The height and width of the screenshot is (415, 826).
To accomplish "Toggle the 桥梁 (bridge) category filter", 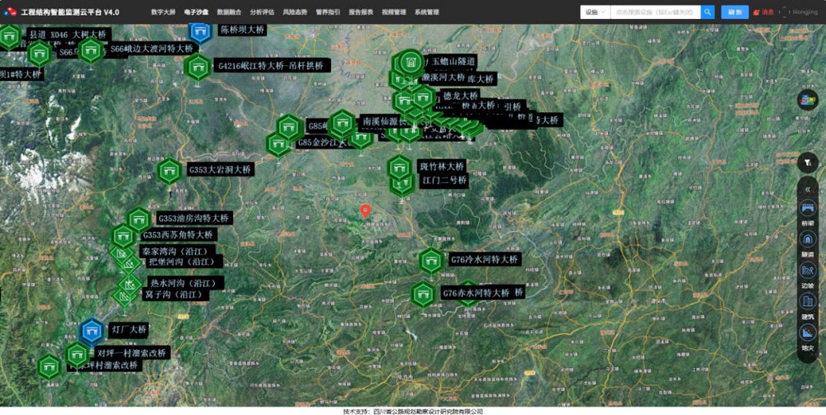I will point(807,208).
